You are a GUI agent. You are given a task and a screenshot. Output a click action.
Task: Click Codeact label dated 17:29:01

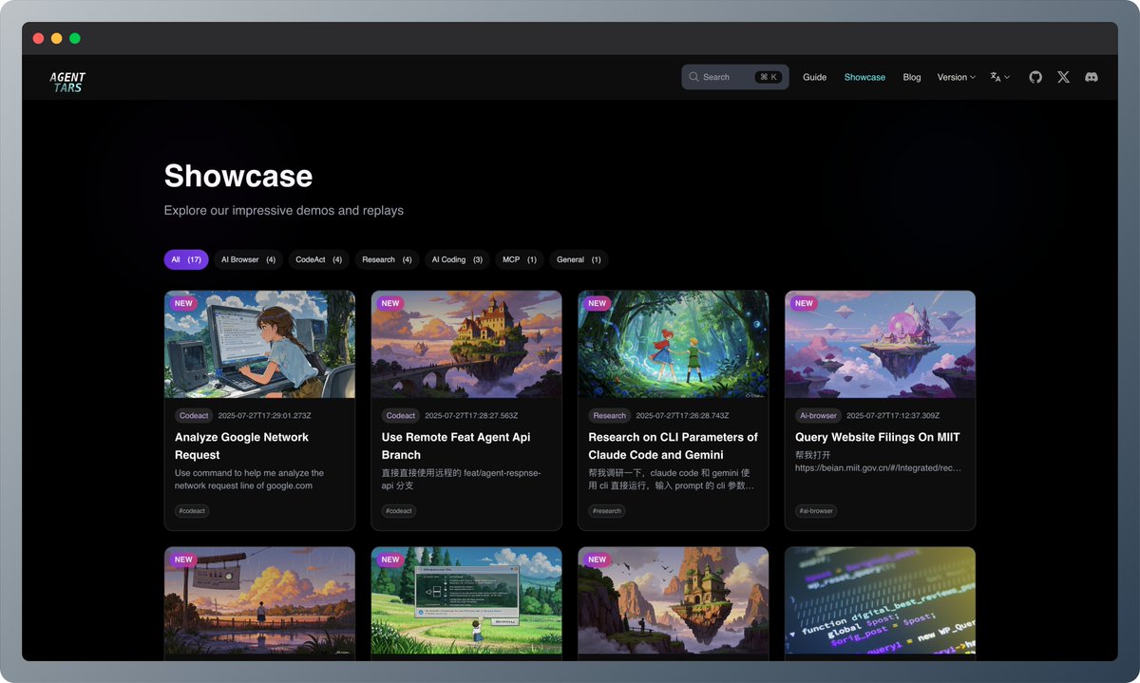tap(194, 415)
